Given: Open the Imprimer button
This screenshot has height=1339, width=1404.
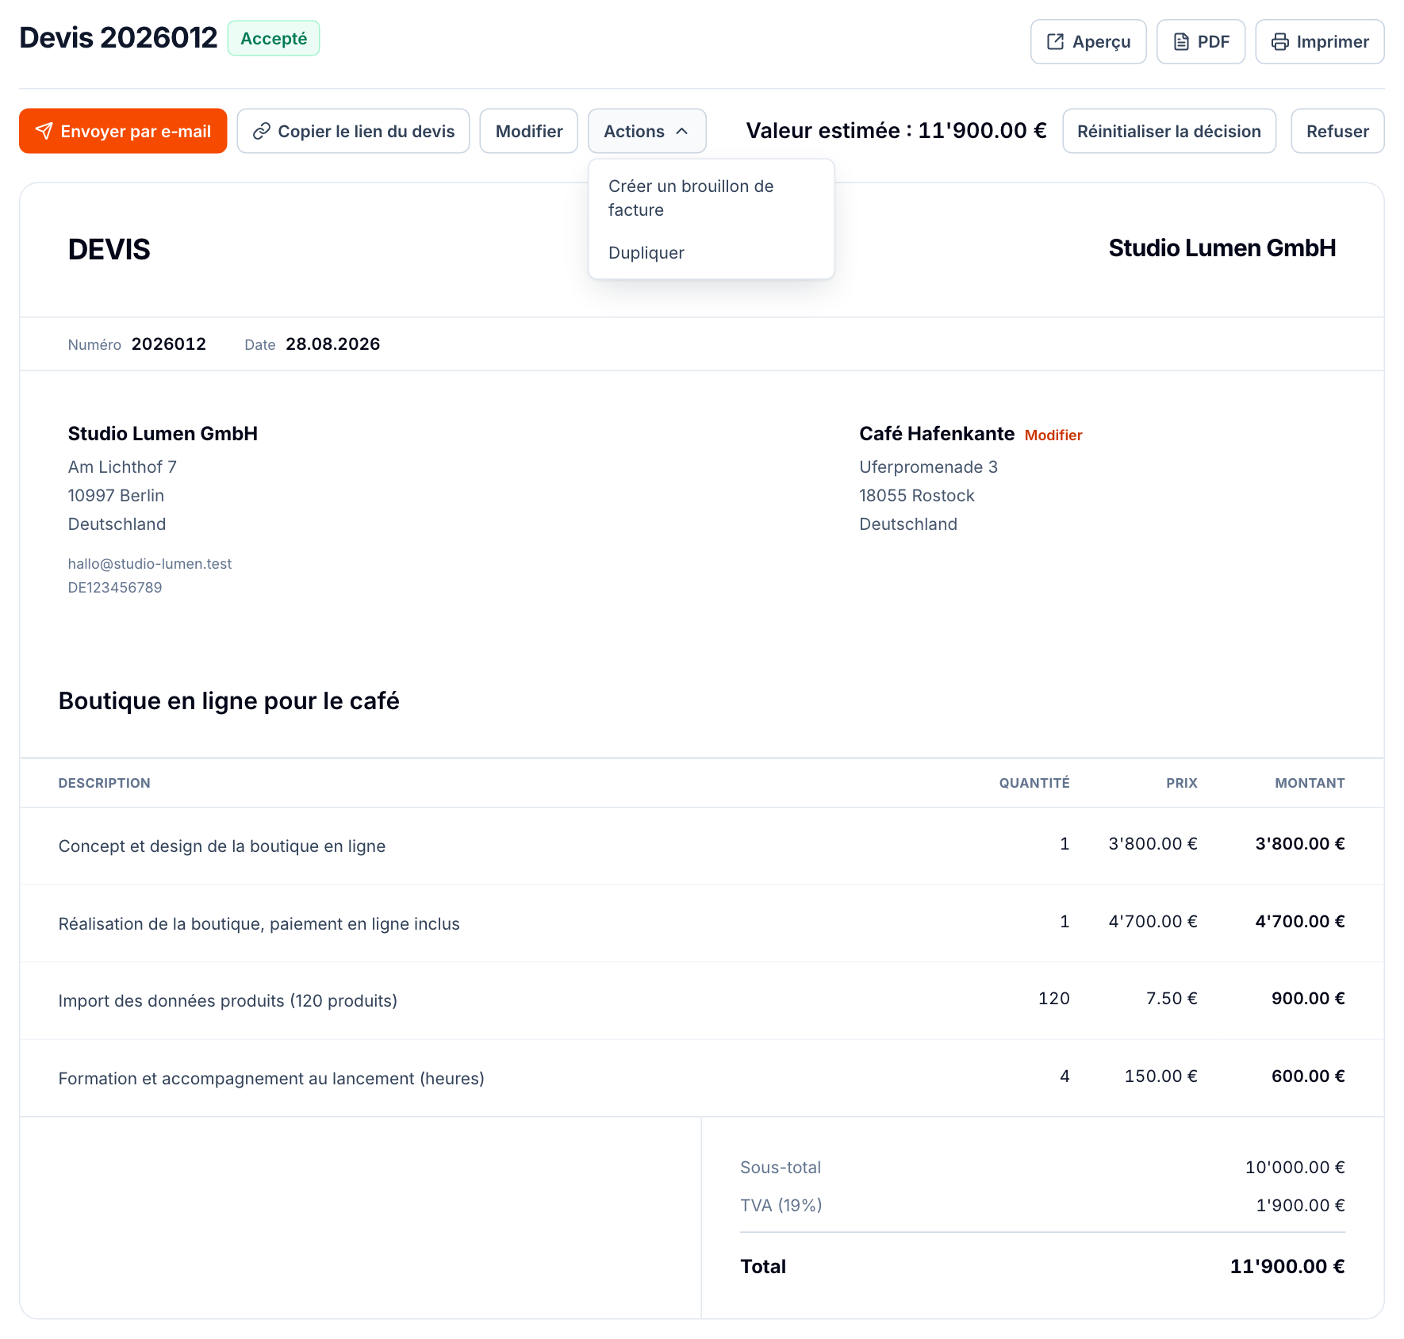Looking at the screenshot, I should 1320,41.
